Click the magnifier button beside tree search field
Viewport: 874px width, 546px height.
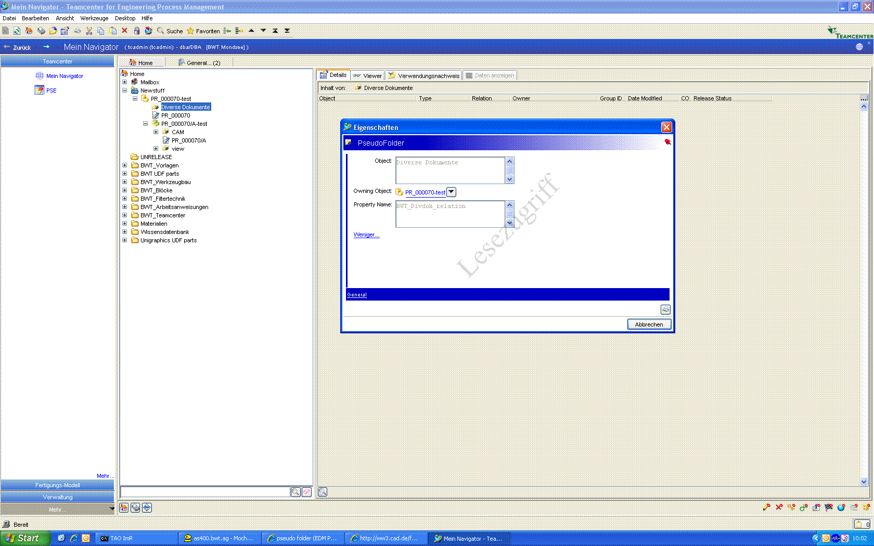tap(295, 492)
